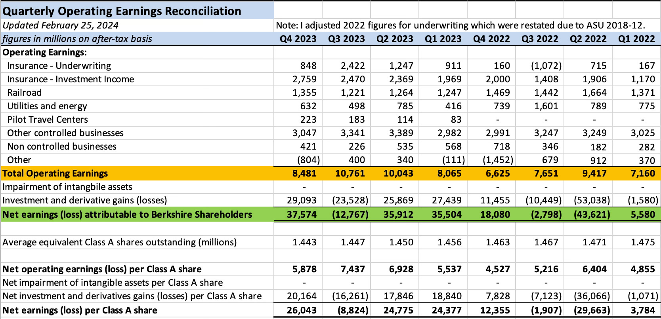Select Railroad value 1,355
The image size is (661, 319).
point(304,93)
